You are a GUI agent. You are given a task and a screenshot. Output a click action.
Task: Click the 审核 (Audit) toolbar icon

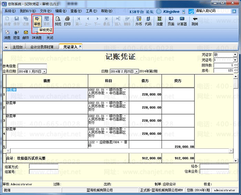(37, 21)
